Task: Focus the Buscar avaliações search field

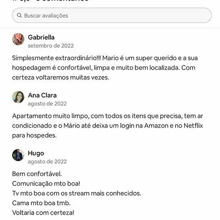Action: pyautogui.click(x=112, y=15)
